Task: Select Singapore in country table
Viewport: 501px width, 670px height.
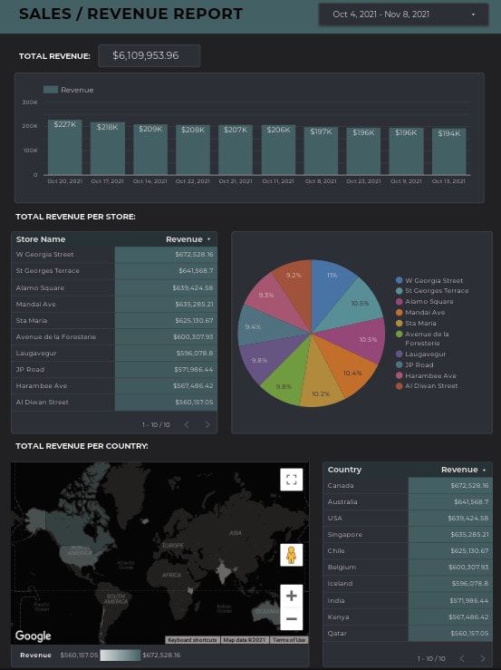Action: pyautogui.click(x=408, y=535)
